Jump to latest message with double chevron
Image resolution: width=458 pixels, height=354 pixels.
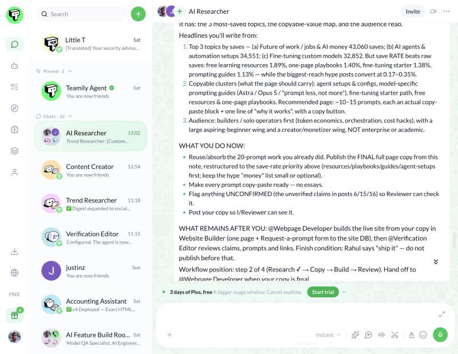(436, 262)
